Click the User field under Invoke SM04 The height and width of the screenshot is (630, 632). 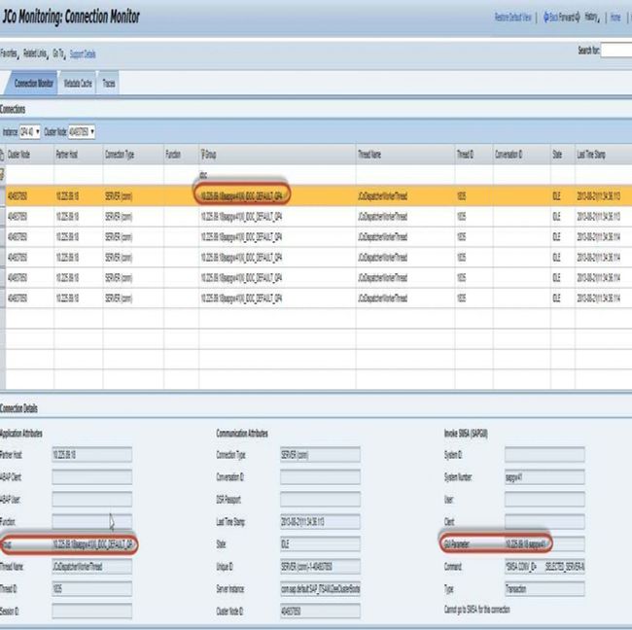coord(544,500)
